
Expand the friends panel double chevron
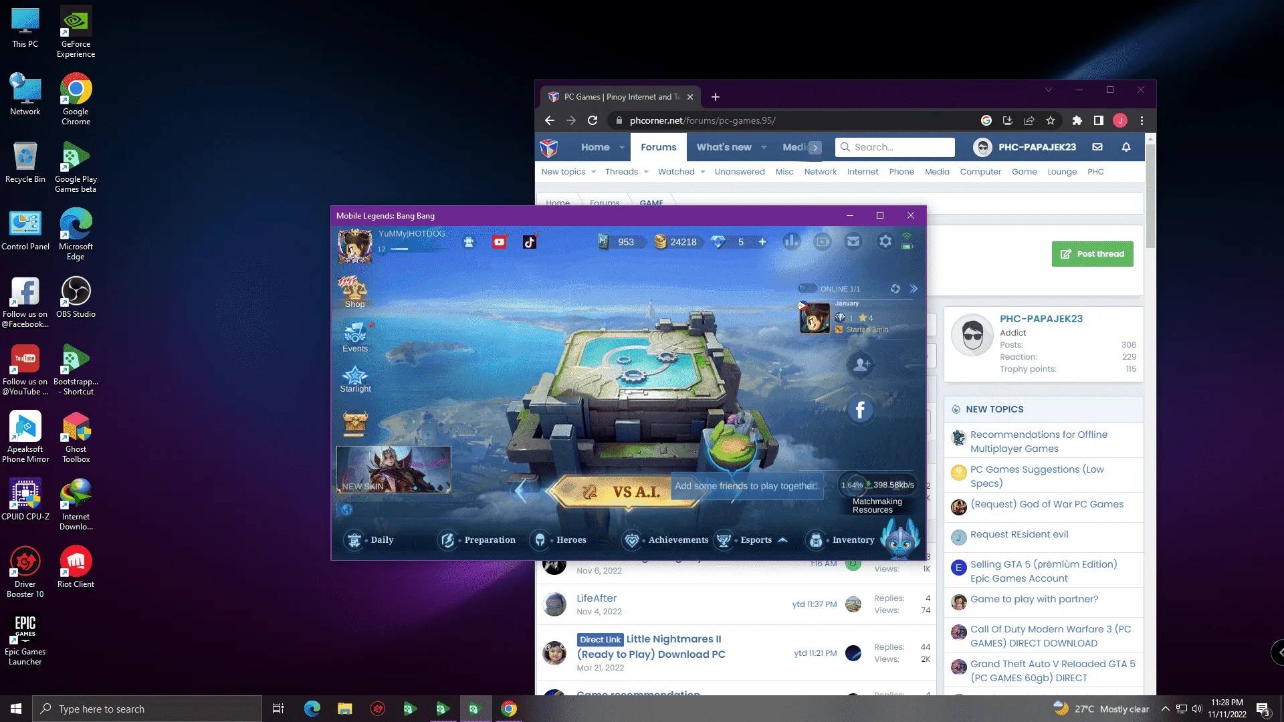pyautogui.click(x=914, y=289)
